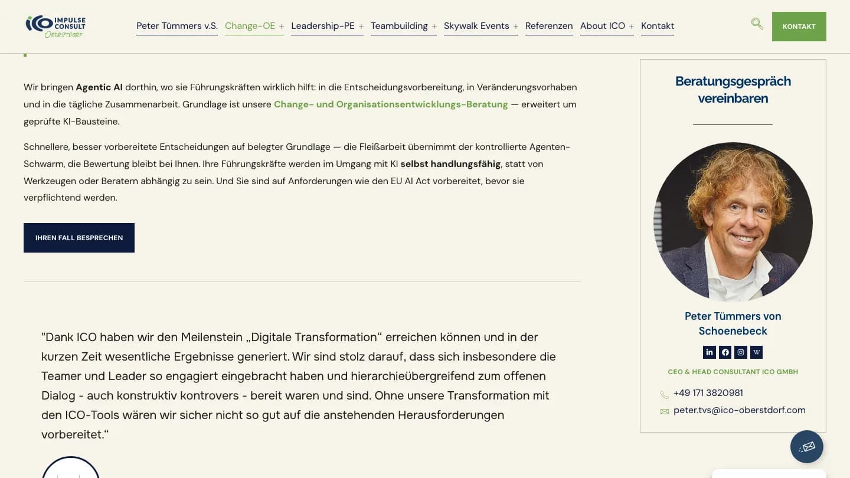The height and width of the screenshot is (478, 850).
Task: Click the name Peter Tümmers von Schoenebeck
Action: pos(733,323)
